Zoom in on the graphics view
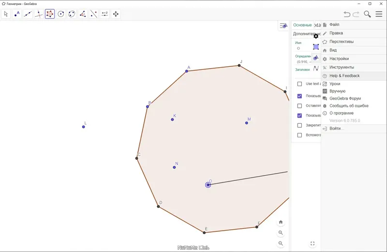 point(281,233)
